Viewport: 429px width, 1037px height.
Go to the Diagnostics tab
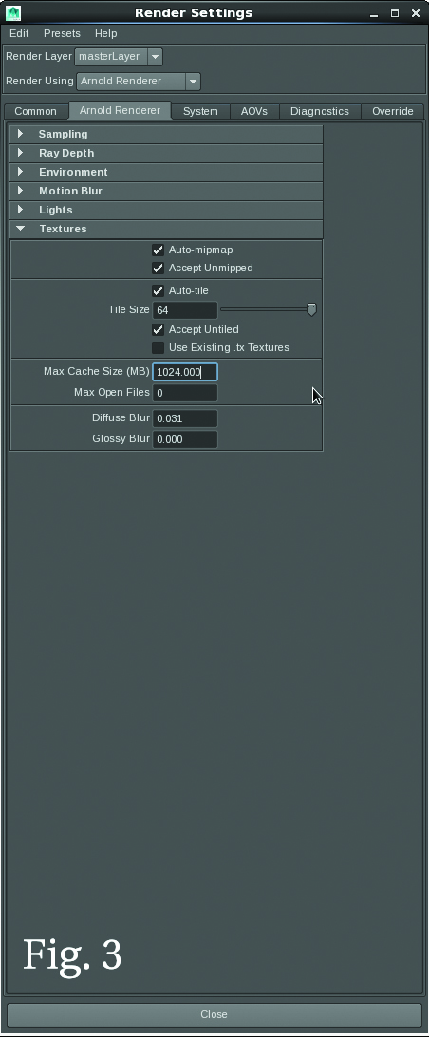[x=320, y=111]
